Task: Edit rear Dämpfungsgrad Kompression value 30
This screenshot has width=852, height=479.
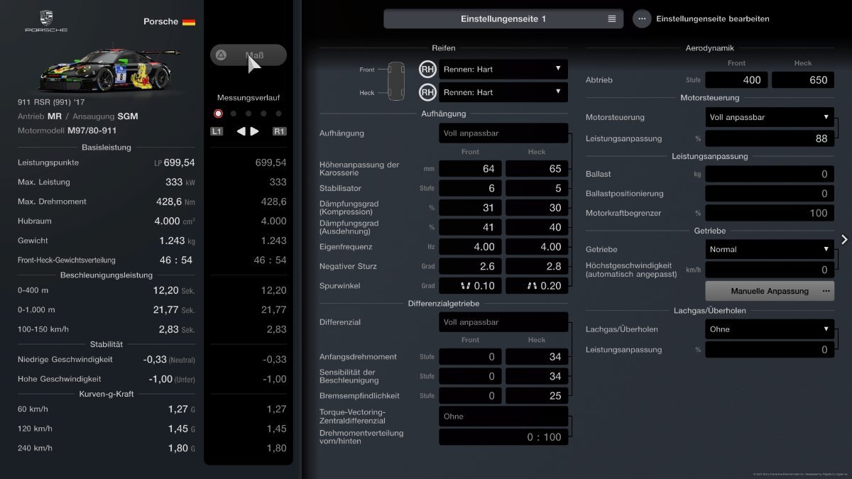Action: click(x=537, y=208)
